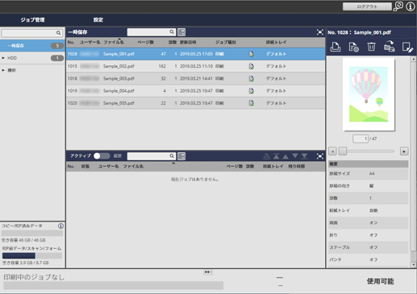This screenshot has width=417, height=294.
Task: Click the page preview slider handle
Action: [x=343, y=151]
